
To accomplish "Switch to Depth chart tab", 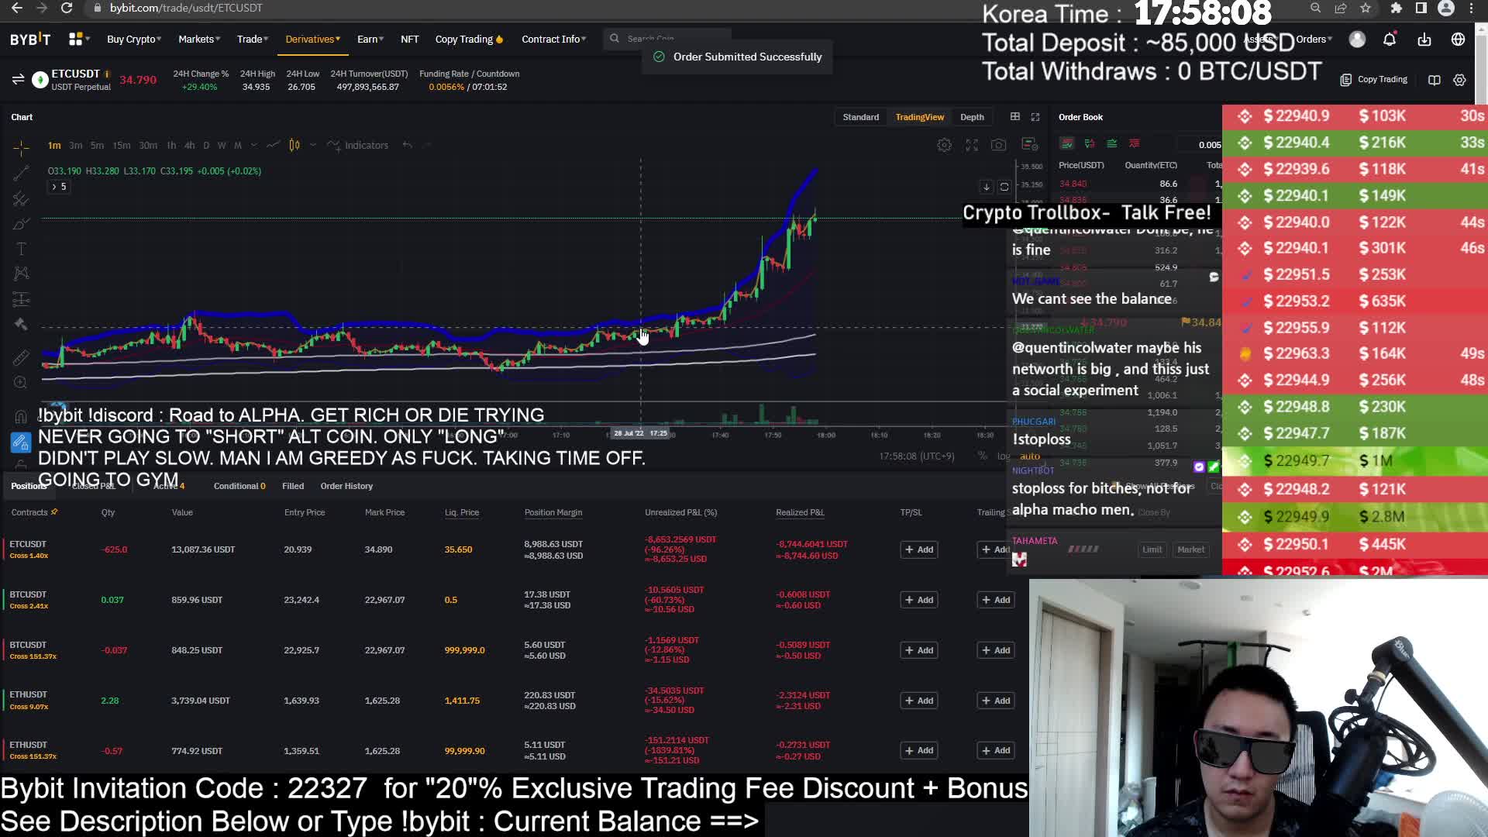I will (972, 117).
